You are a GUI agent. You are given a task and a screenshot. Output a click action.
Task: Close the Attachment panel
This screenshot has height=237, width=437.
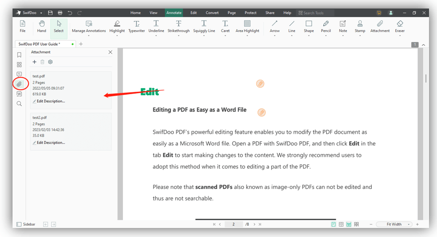coord(110,52)
